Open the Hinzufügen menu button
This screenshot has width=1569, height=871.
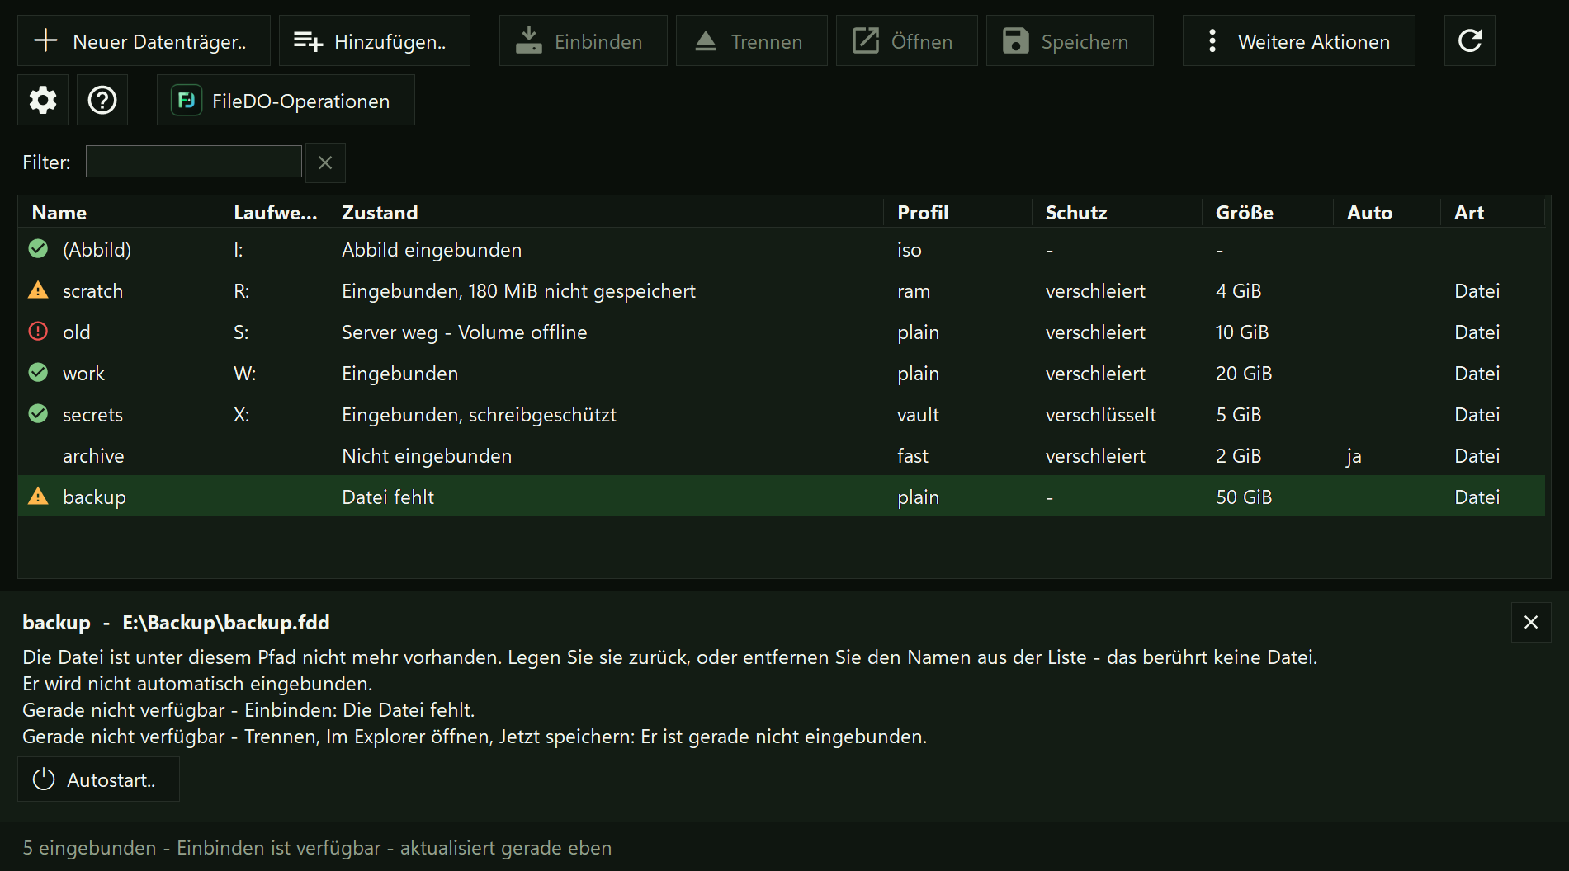tap(374, 40)
